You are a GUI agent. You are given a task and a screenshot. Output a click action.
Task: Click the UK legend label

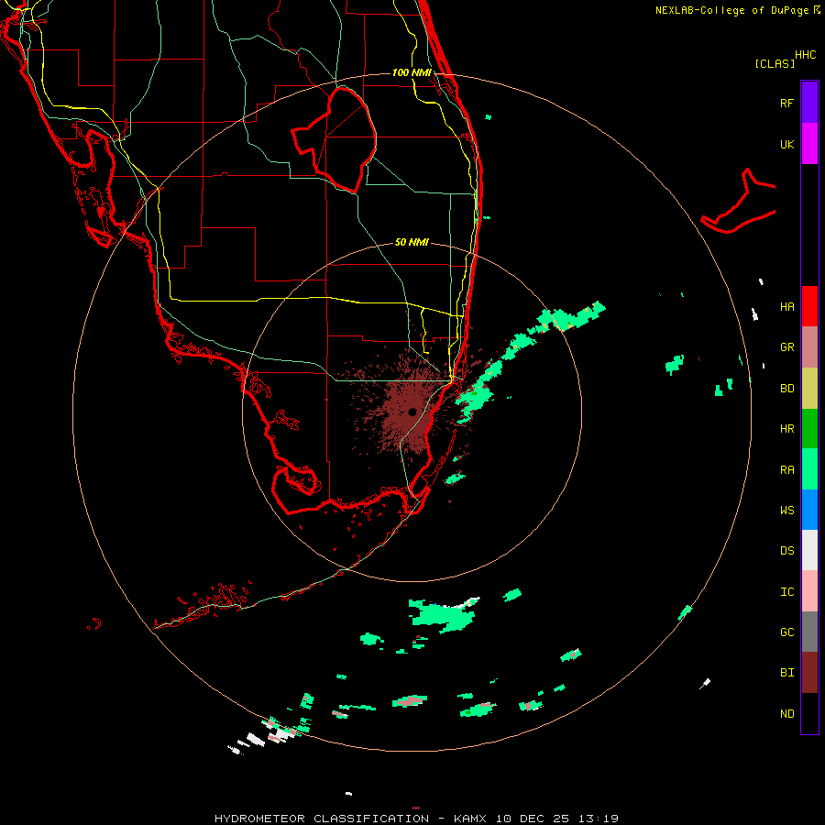click(786, 144)
